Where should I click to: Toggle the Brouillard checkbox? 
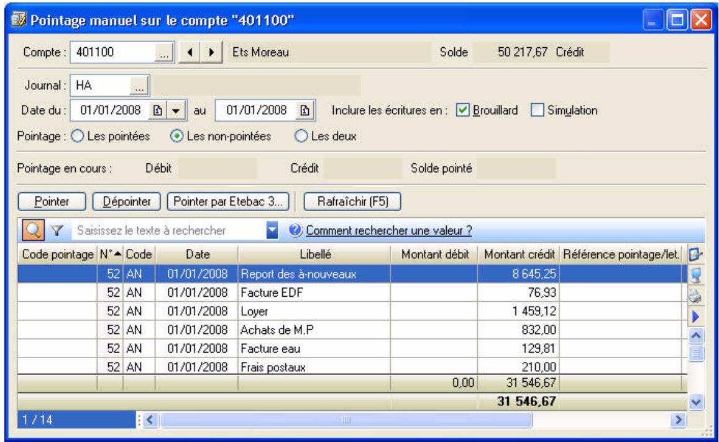(463, 110)
